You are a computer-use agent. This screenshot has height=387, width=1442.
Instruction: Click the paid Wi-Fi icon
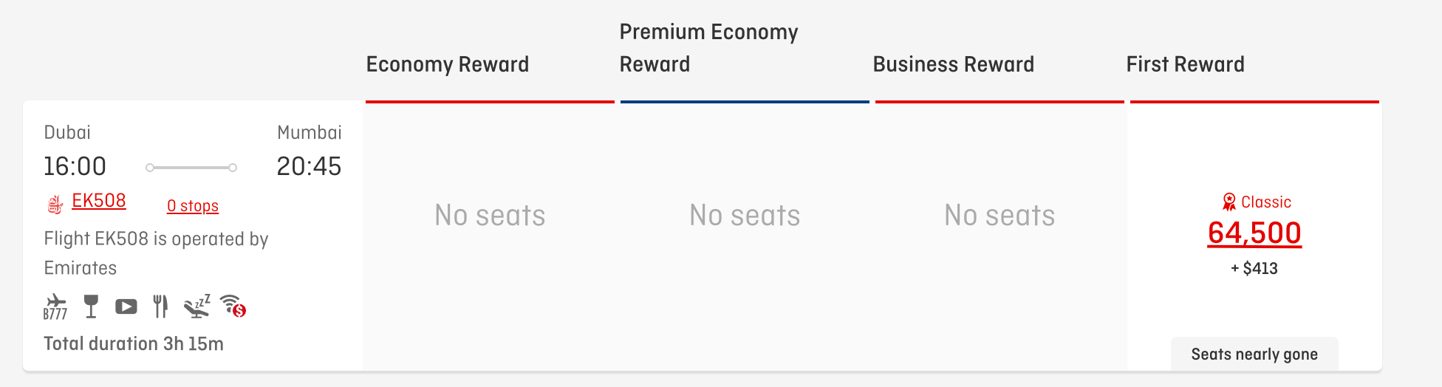(233, 306)
